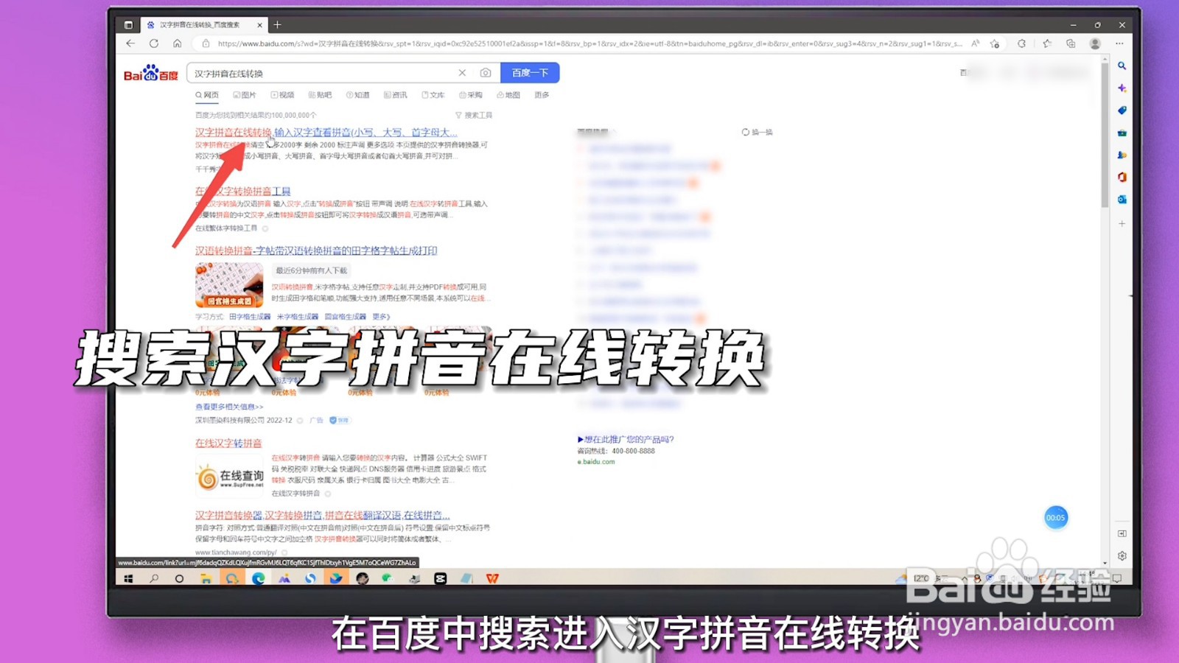Select the 贴吧 results tab
This screenshot has width=1179, height=663.
320,95
